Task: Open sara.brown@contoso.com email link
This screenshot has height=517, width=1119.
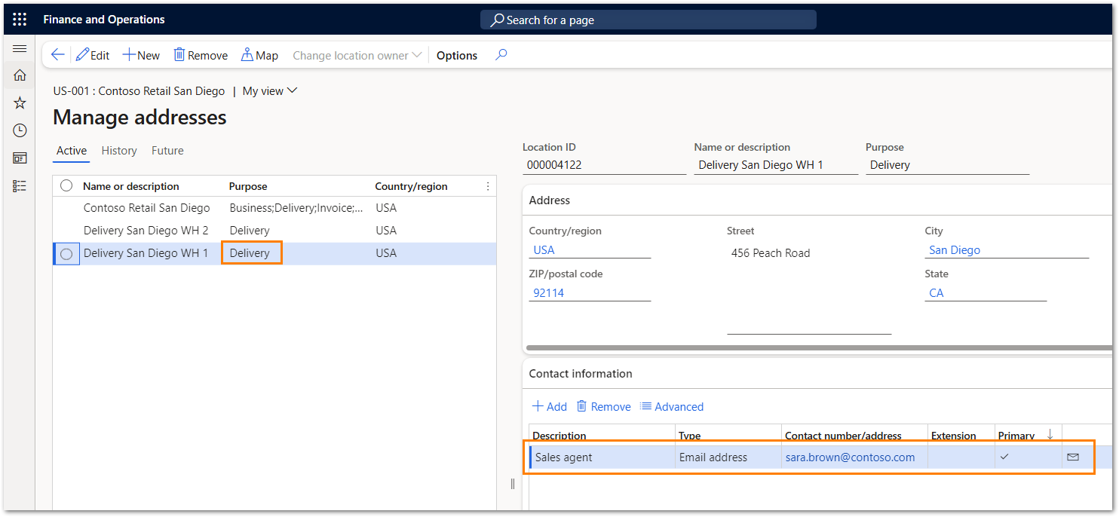Action: (x=850, y=457)
